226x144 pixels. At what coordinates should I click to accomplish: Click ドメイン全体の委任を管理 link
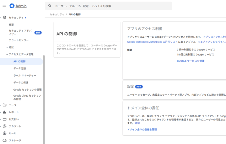tap(142, 129)
